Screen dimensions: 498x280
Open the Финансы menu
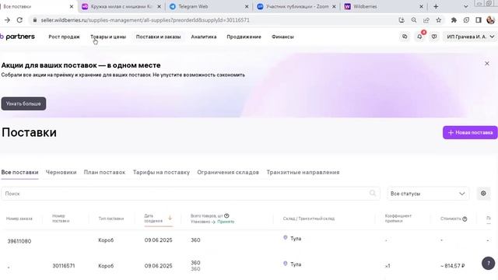coord(282,37)
